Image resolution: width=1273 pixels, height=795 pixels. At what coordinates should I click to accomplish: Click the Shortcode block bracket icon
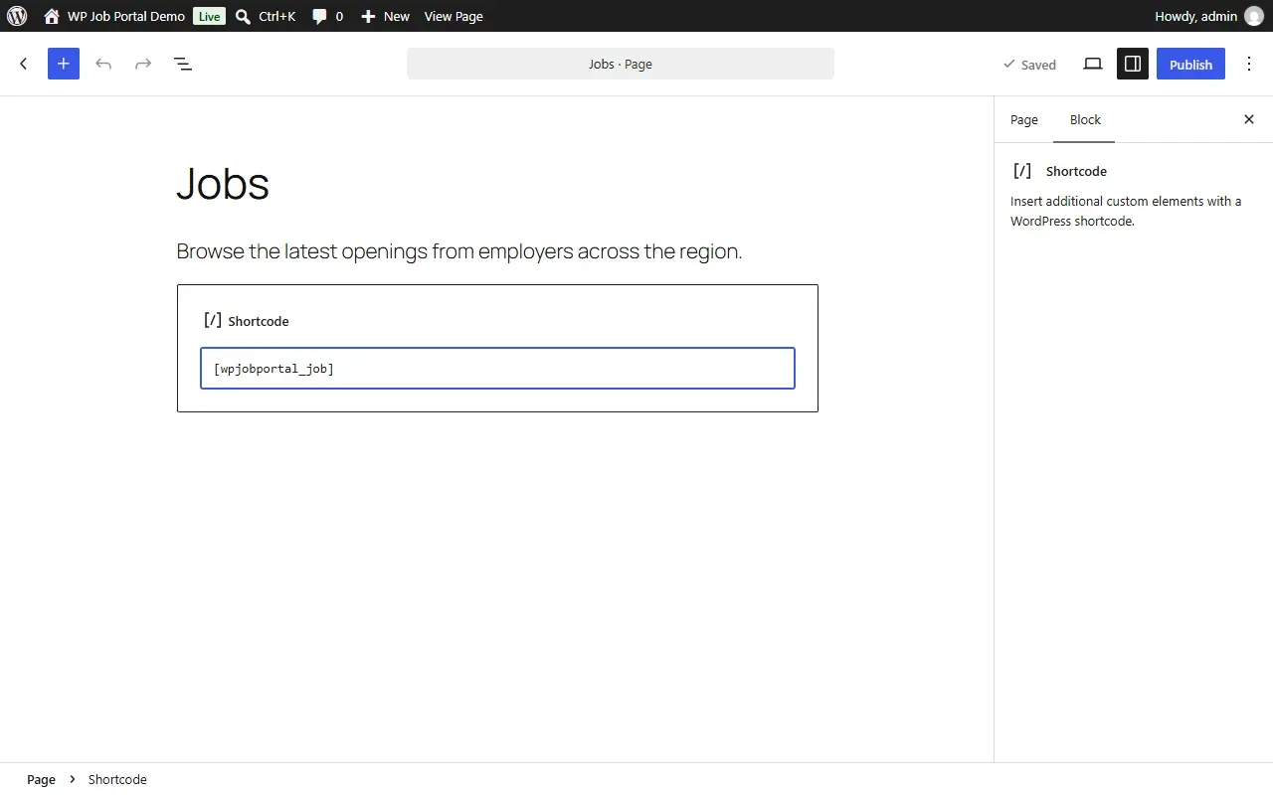(212, 320)
